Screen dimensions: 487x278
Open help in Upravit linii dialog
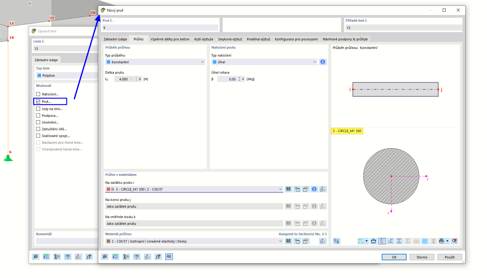[x=36, y=257]
